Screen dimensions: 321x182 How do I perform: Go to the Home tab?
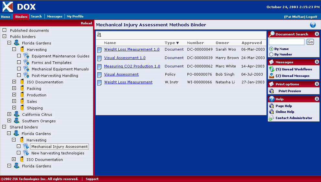point(6,17)
